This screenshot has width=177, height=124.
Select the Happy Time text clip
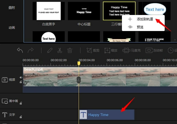point(107,115)
